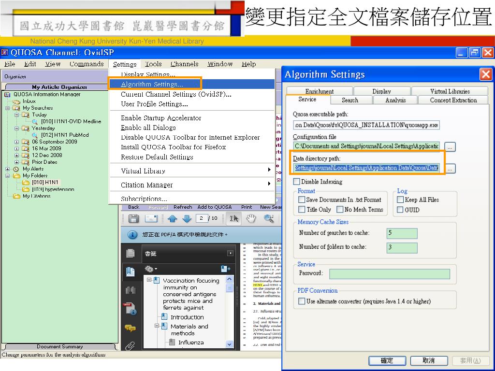The image size is (495, 371).
Task: Check the No Mesh Terms option
Action: pos(340,210)
